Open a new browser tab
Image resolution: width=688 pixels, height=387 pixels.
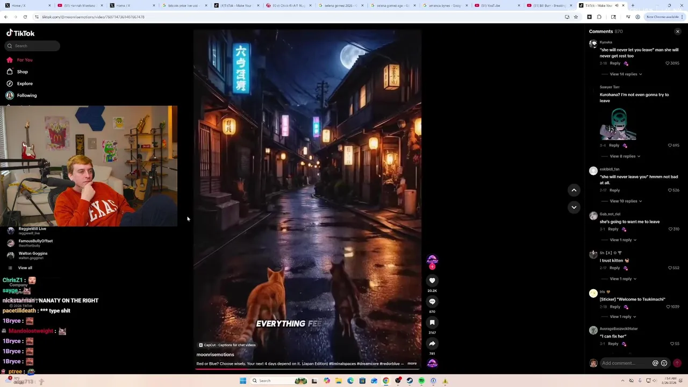click(x=633, y=5)
